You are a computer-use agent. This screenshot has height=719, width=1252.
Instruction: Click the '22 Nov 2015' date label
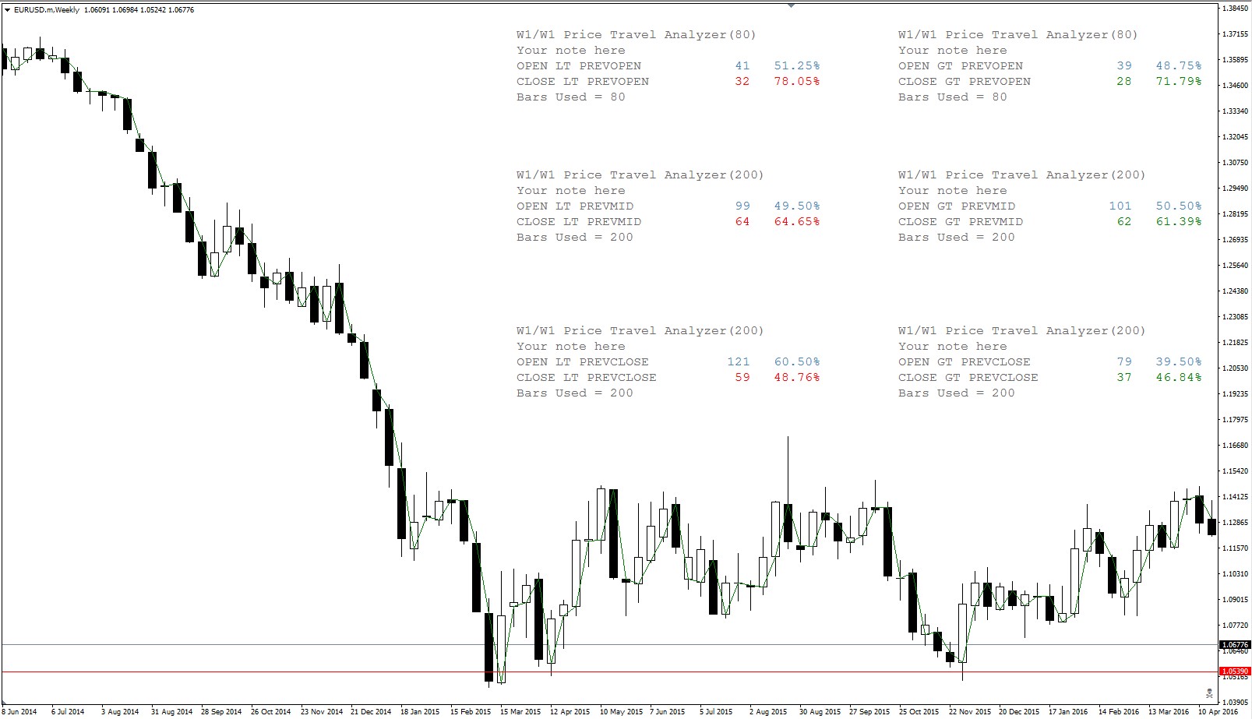click(x=970, y=712)
